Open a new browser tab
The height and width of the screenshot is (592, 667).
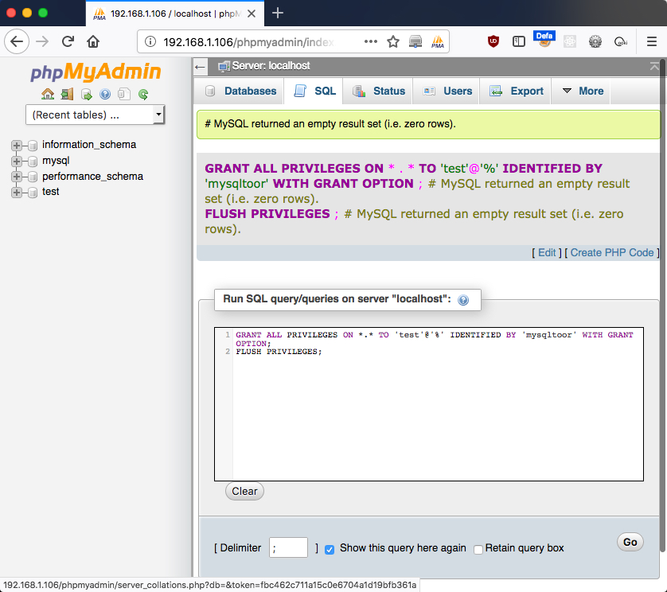(x=278, y=14)
